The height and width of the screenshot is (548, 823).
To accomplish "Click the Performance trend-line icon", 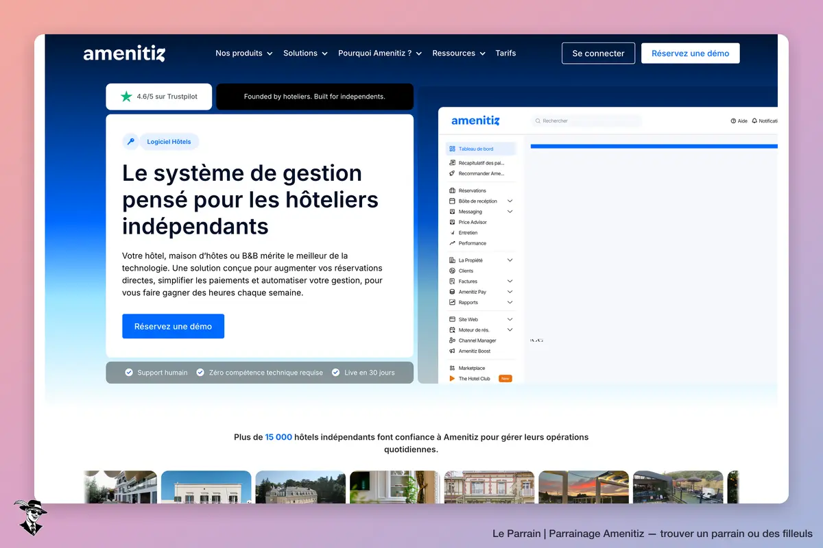I will click(x=452, y=243).
